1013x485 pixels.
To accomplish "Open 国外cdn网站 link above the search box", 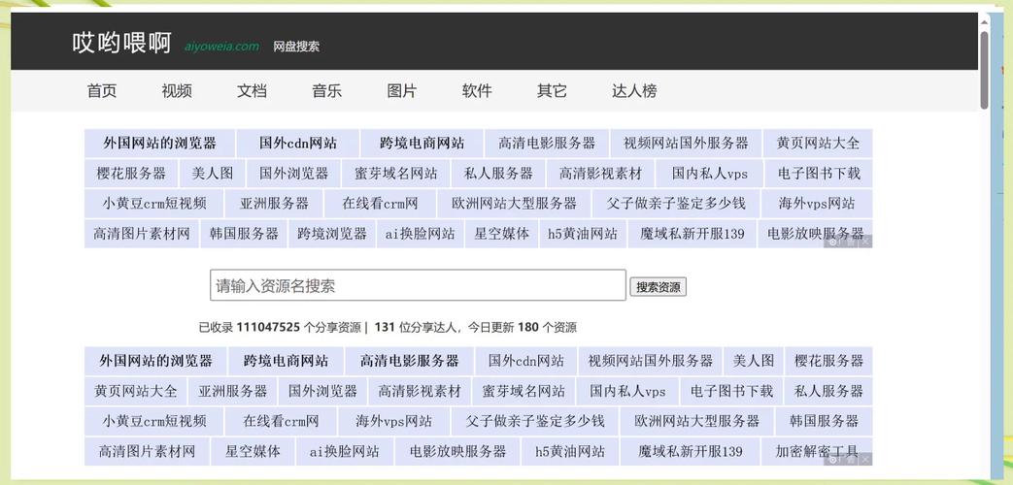I will tap(298, 144).
